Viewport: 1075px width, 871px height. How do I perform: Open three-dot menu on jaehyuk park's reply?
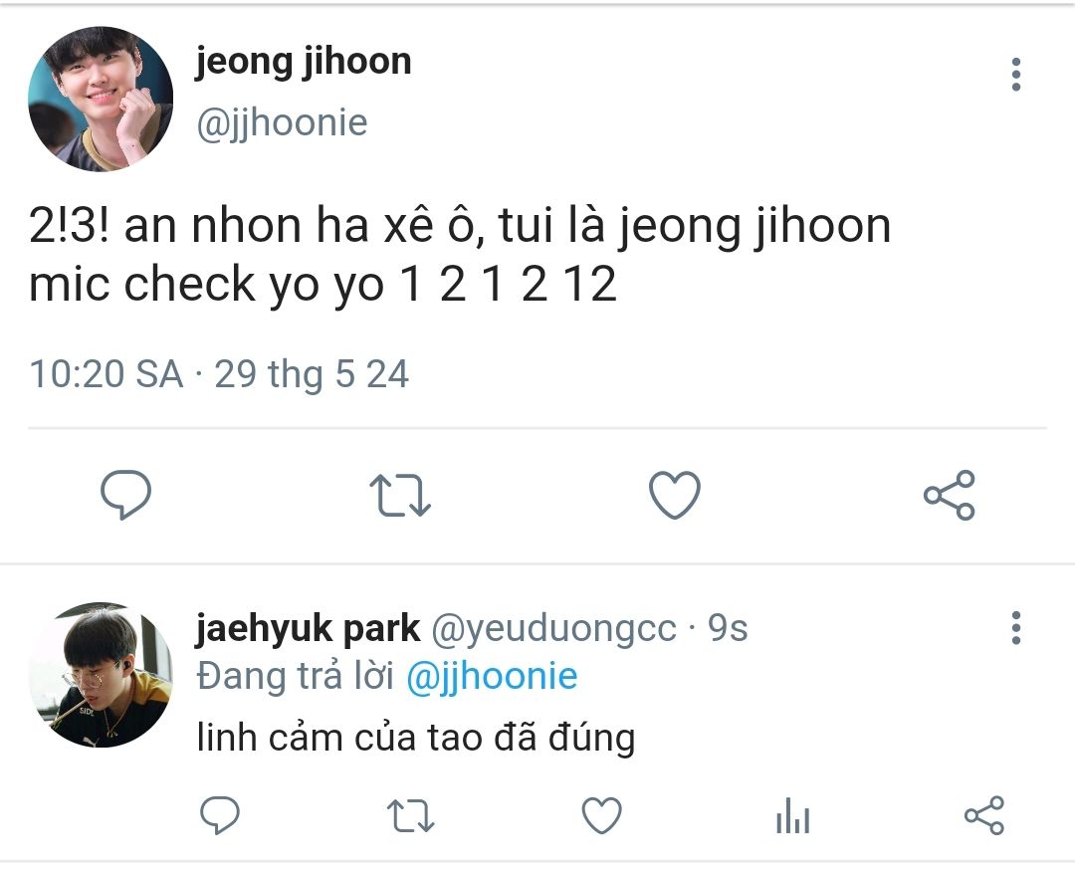tap(1016, 627)
